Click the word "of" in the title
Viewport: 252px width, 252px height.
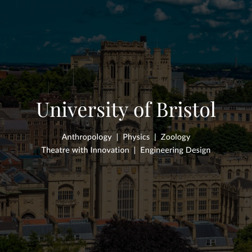142,109
